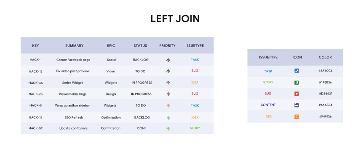
Task: Click the STORY label in HACK-52 row
Action: 195,128
